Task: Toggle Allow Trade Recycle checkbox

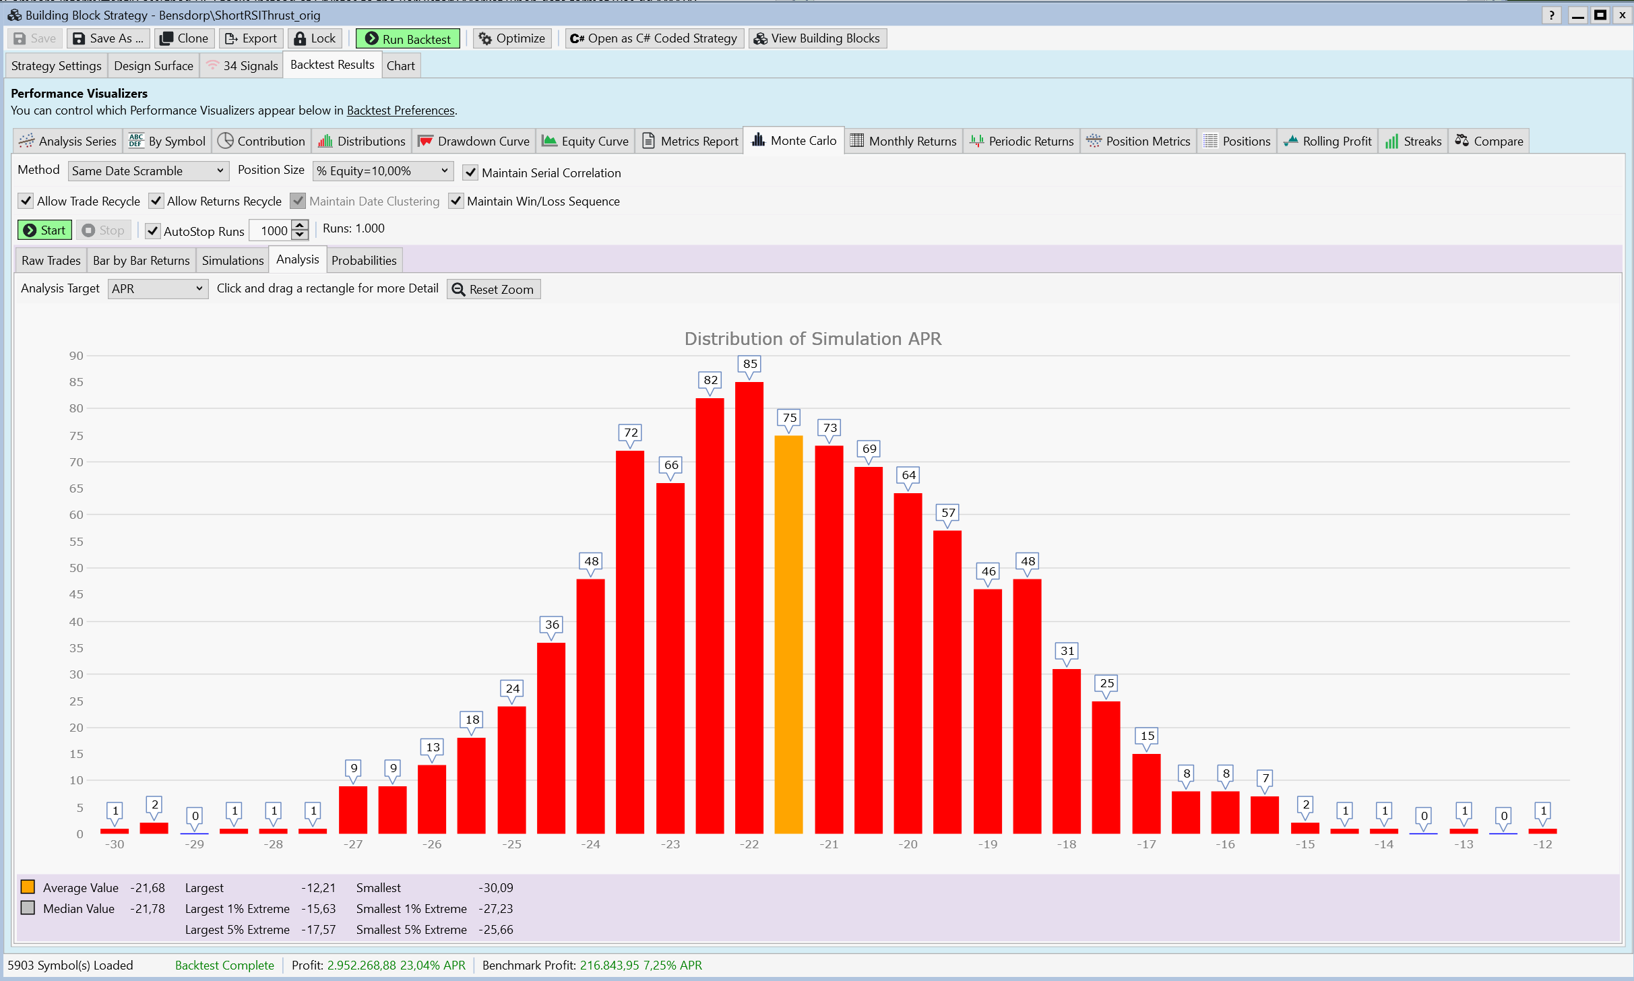Action: [26, 201]
